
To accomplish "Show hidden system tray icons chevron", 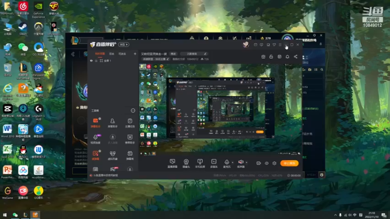I will click(x=335, y=215).
